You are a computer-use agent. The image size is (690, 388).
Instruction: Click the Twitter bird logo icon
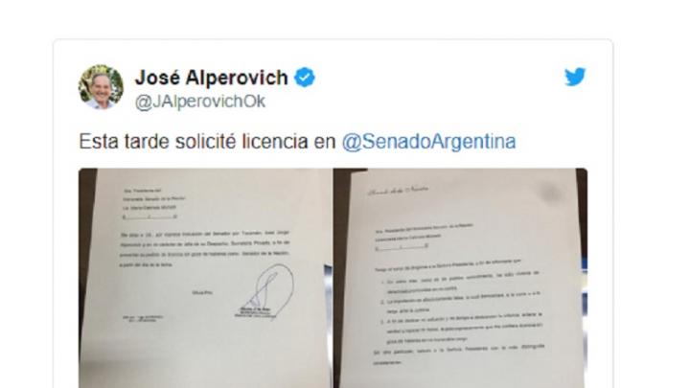pos(575,77)
